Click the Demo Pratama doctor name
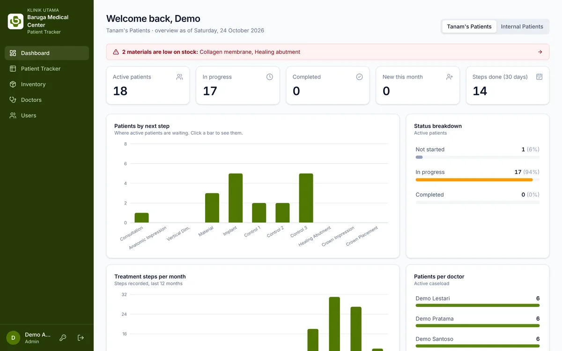Image resolution: width=562 pixels, height=351 pixels. pos(435,319)
